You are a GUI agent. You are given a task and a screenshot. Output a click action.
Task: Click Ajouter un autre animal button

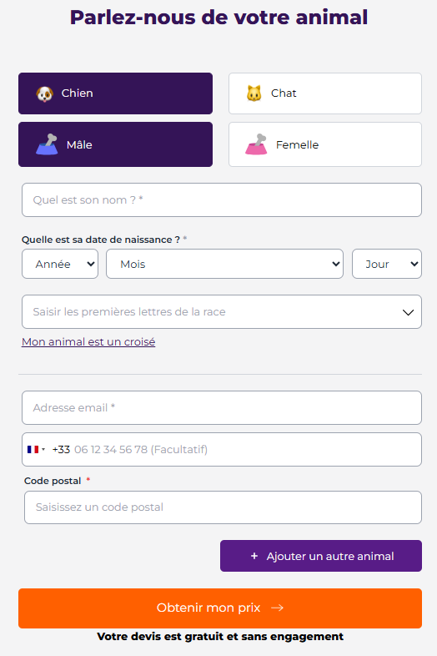coord(321,556)
